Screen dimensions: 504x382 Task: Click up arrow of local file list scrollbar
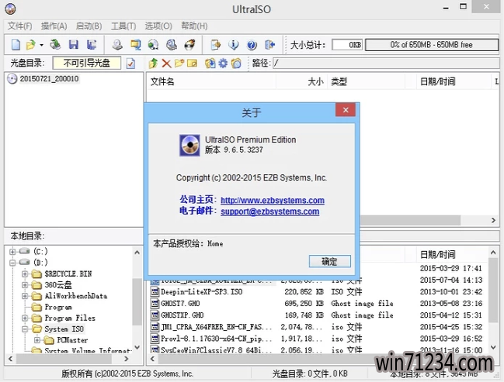click(493, 253)
